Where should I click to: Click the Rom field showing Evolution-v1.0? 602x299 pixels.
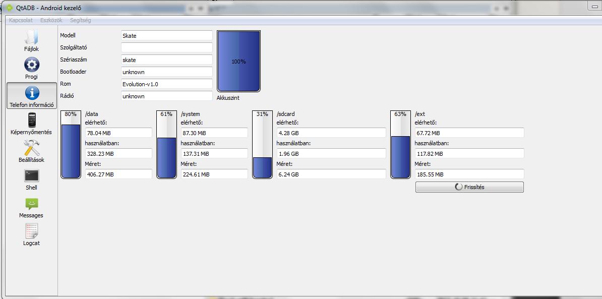(166, 84)
